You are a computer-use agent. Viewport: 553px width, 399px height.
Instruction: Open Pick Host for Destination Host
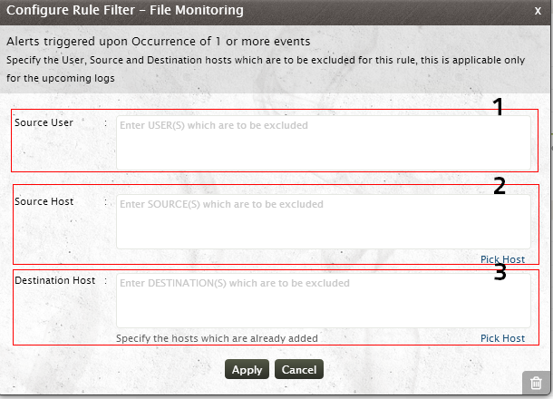(502, 338)
